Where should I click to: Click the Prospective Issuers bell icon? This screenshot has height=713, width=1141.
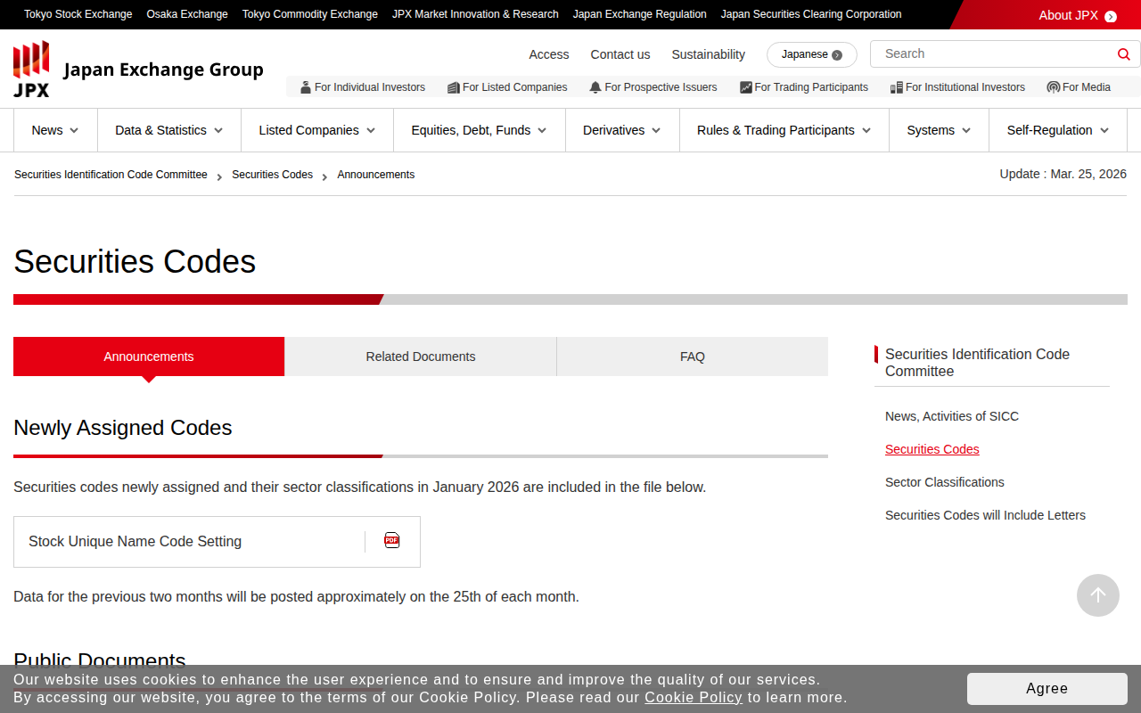point(595,87)
